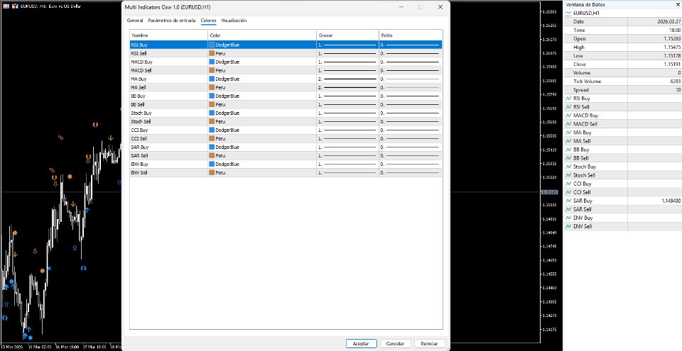Select the SAR Buy row name in the table
682x351 pixels.
(x=140, y=147)
